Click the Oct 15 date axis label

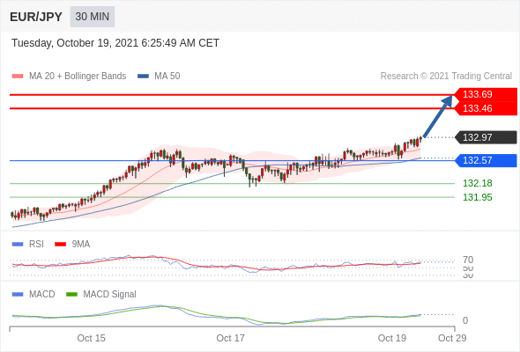pos(91,338)
